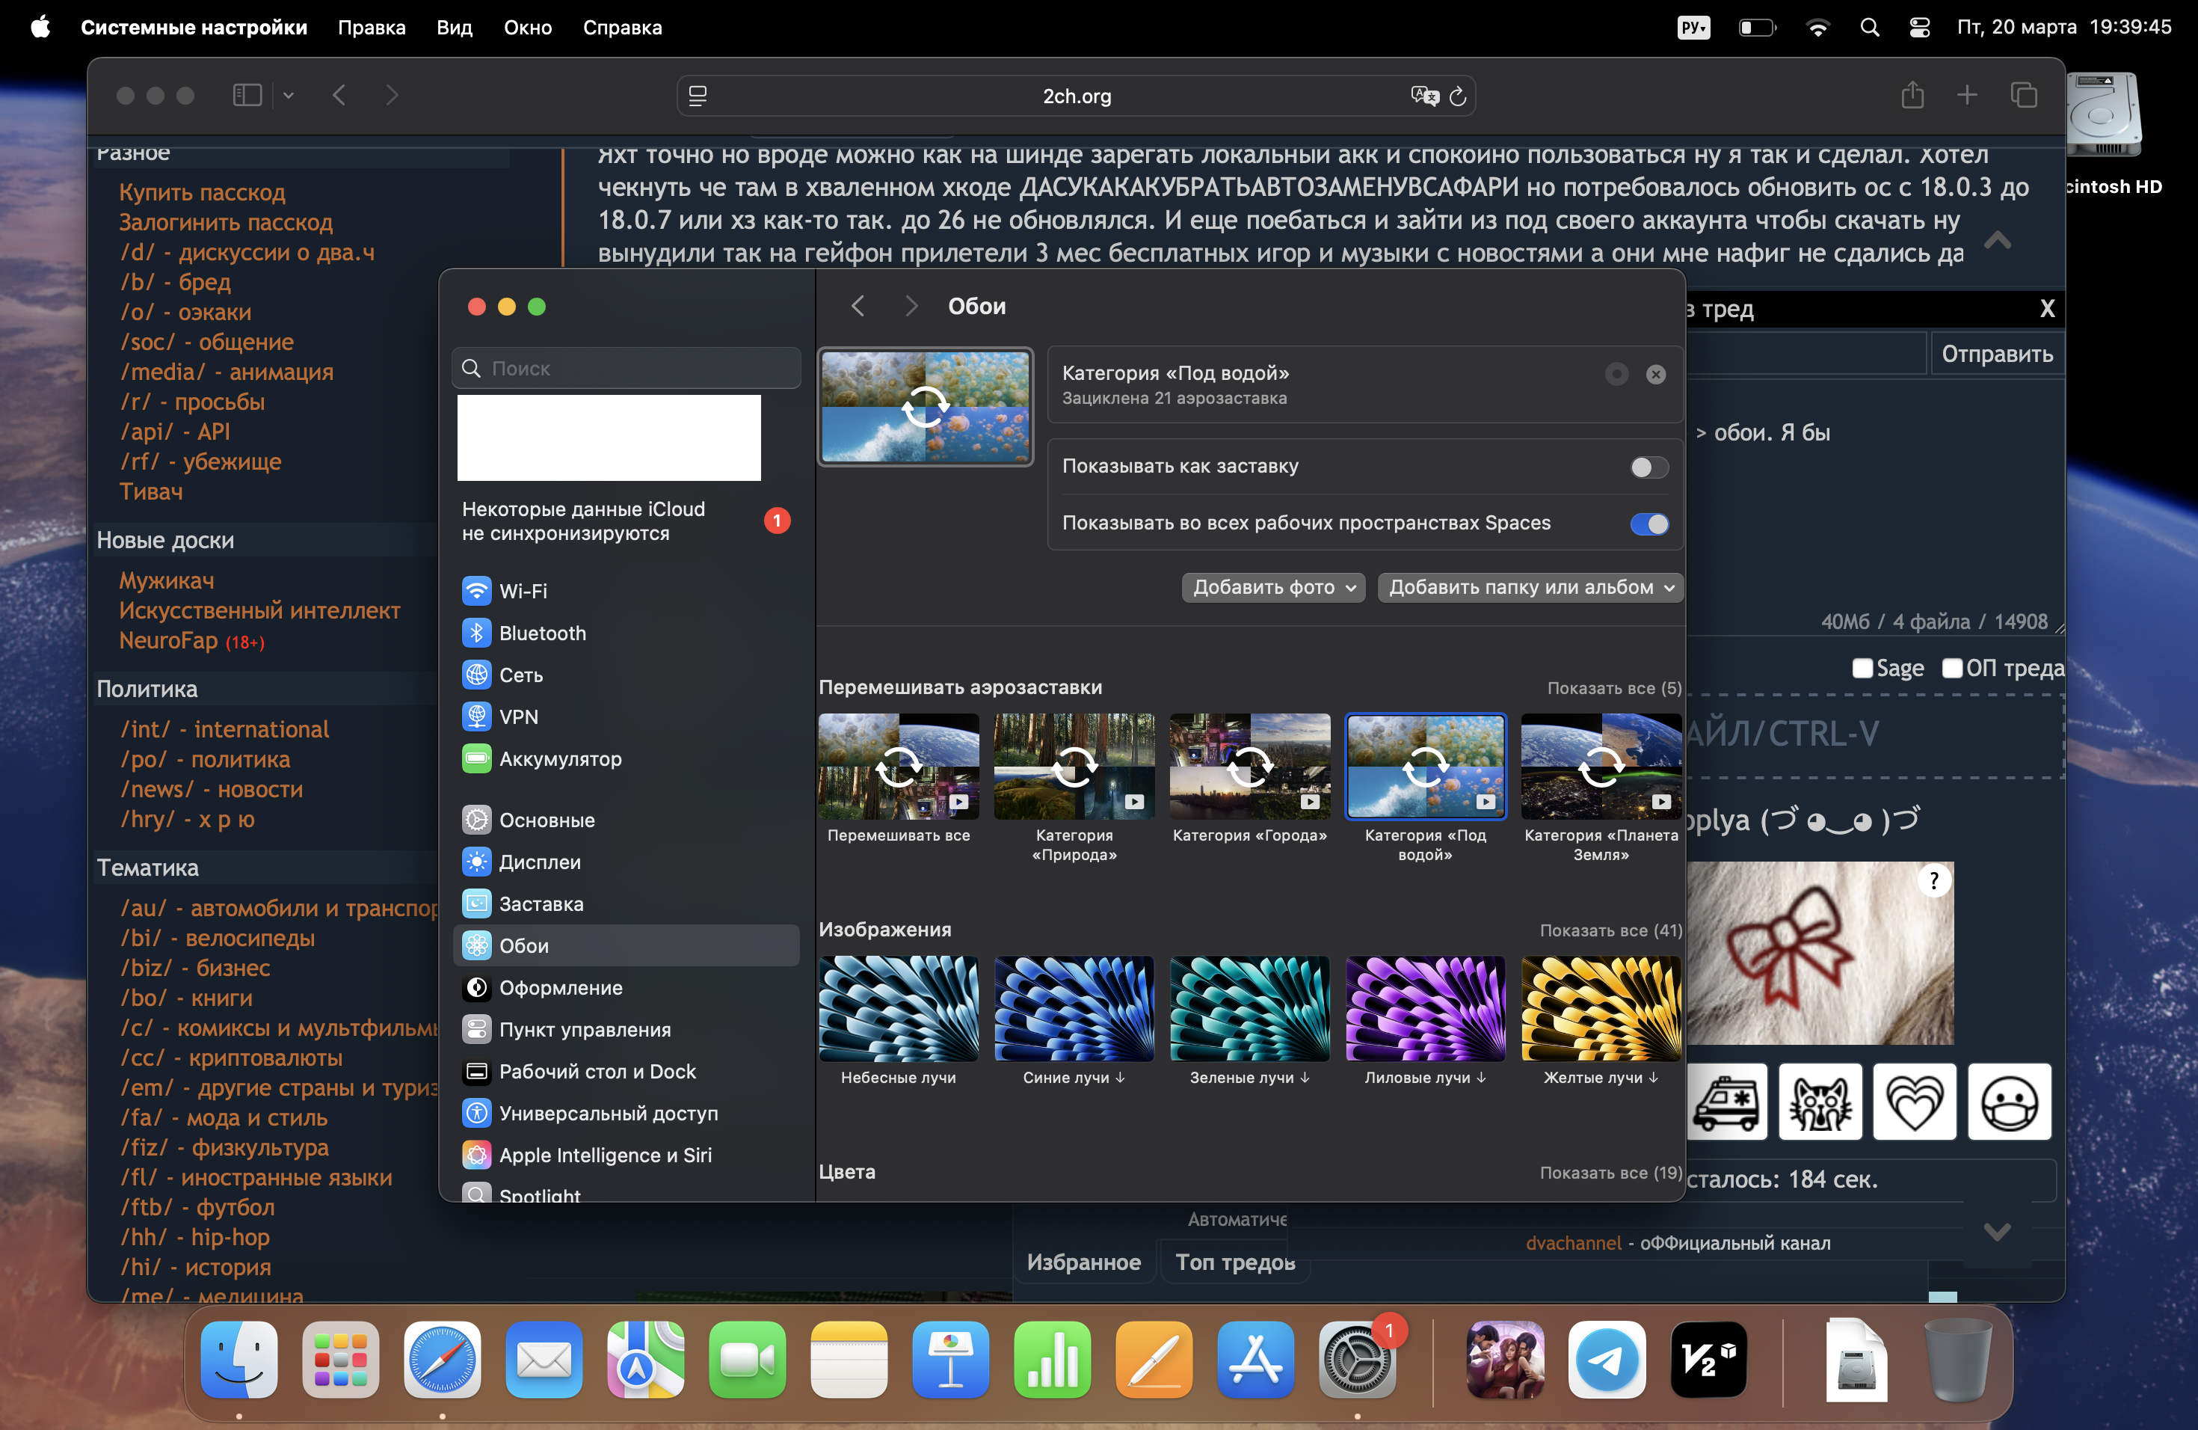This screenshot has width=2198, height=1430.
Task: Click the Safari share icon
Action: click(x=1912, y=95)
